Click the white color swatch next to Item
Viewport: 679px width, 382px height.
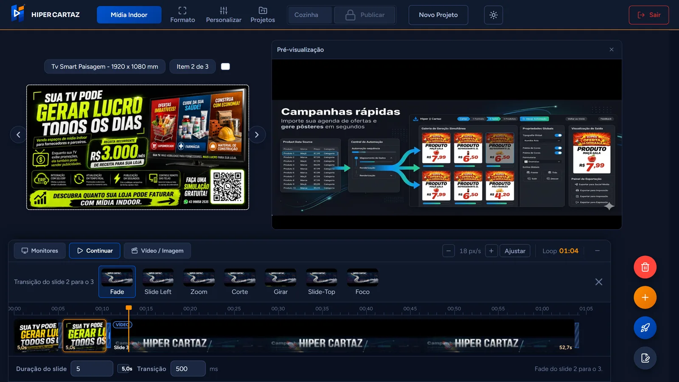click(x=225, y=67)
